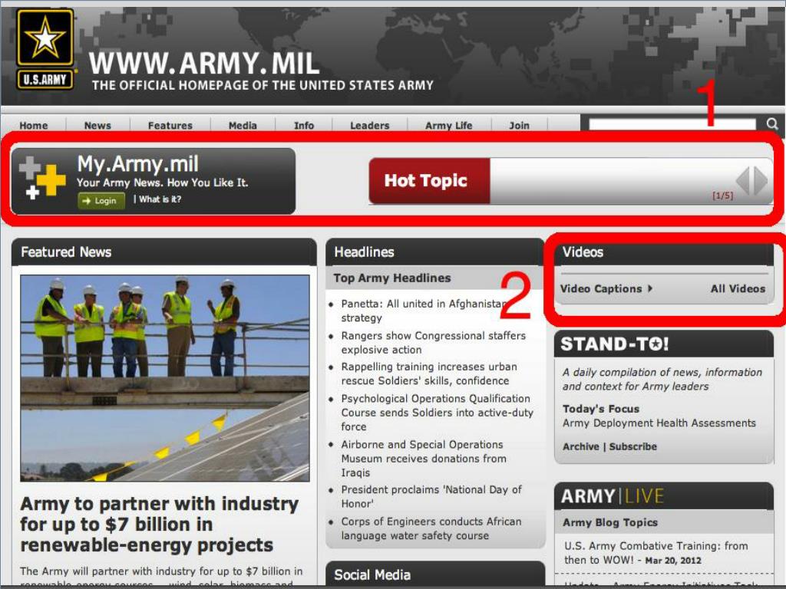Click the Today's Focus label
This screenshot has height=589, width=786.
(601, 409)
